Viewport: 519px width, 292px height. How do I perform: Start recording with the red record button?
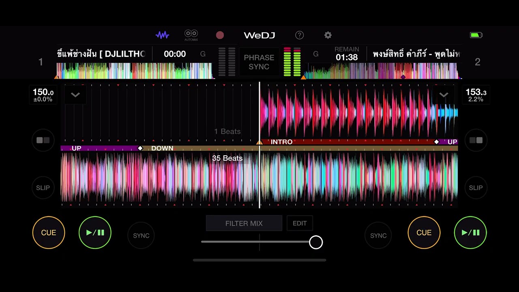tap(220, 35)
